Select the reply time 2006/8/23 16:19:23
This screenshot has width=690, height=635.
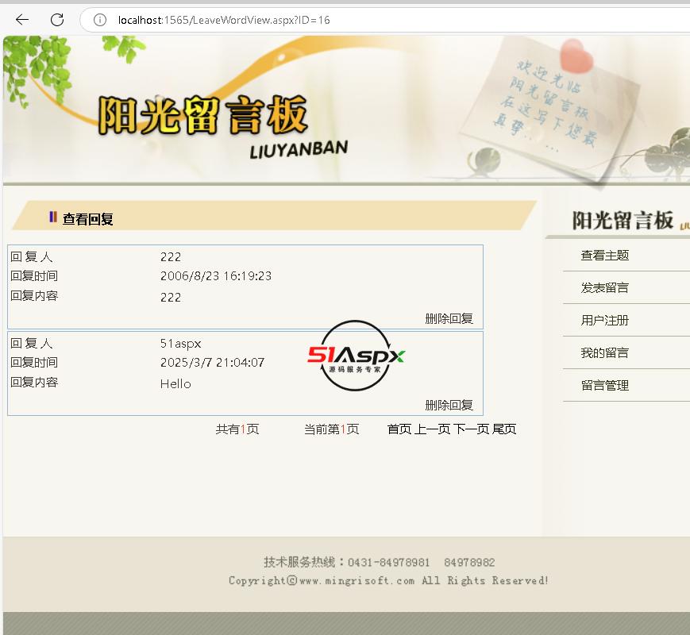pyautogui.click(x=216, y=276)
